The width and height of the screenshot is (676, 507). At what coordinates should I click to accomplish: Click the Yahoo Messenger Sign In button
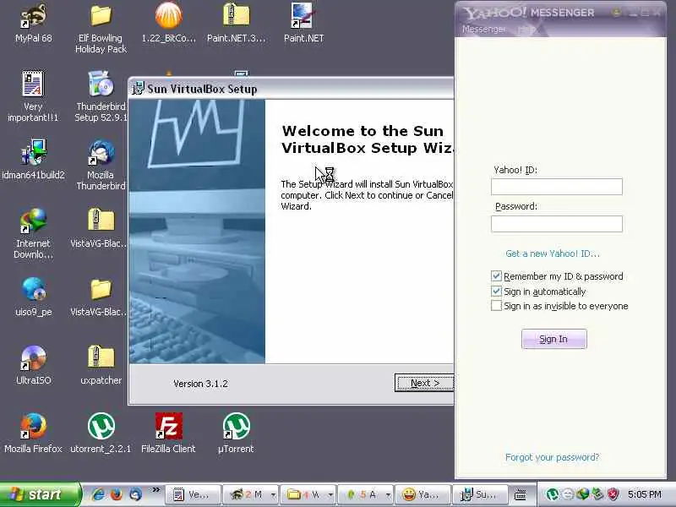coord(553,339)
